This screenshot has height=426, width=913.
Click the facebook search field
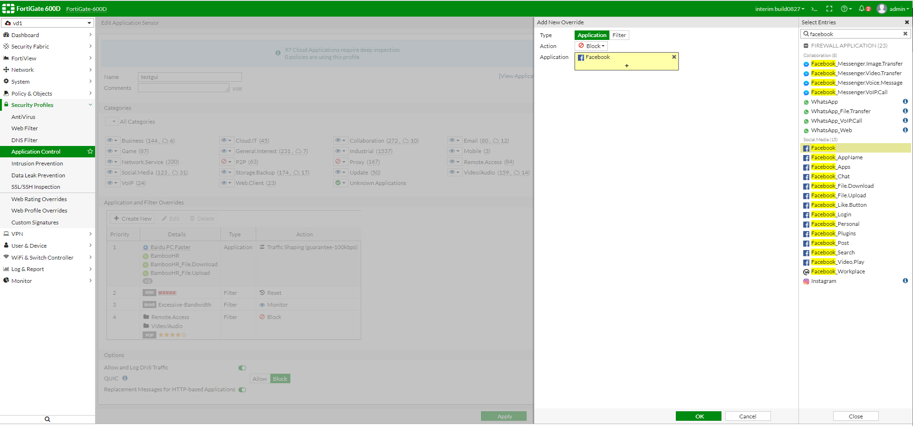(x=855, y=34)
